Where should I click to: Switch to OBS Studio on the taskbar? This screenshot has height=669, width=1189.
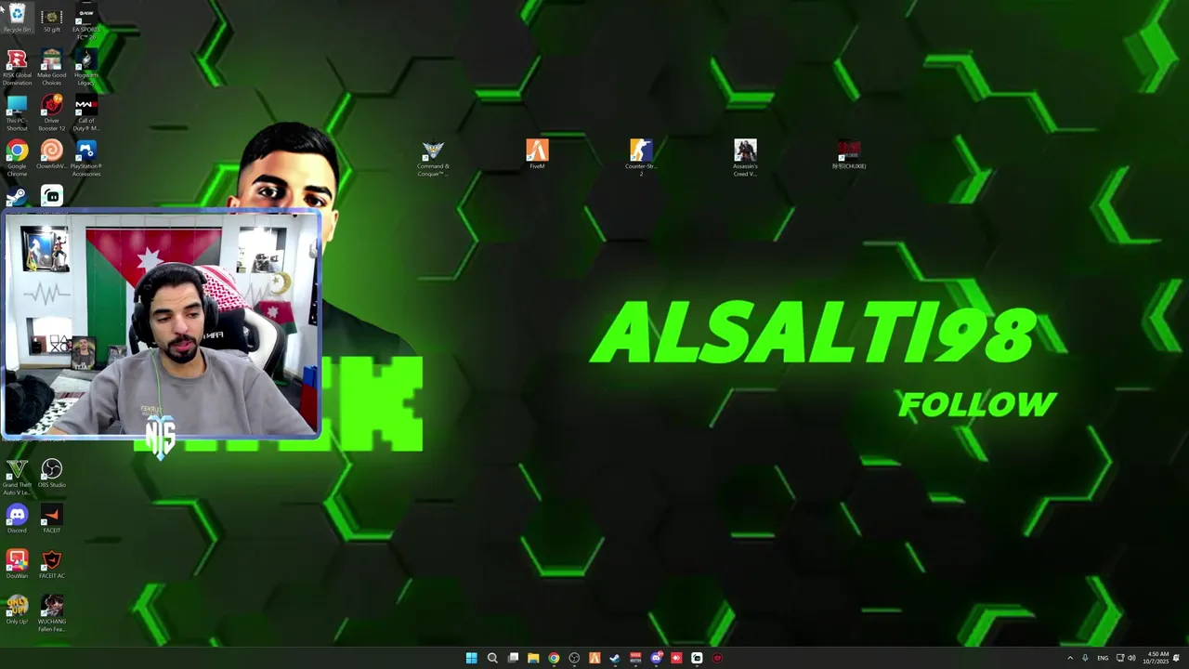574,658
